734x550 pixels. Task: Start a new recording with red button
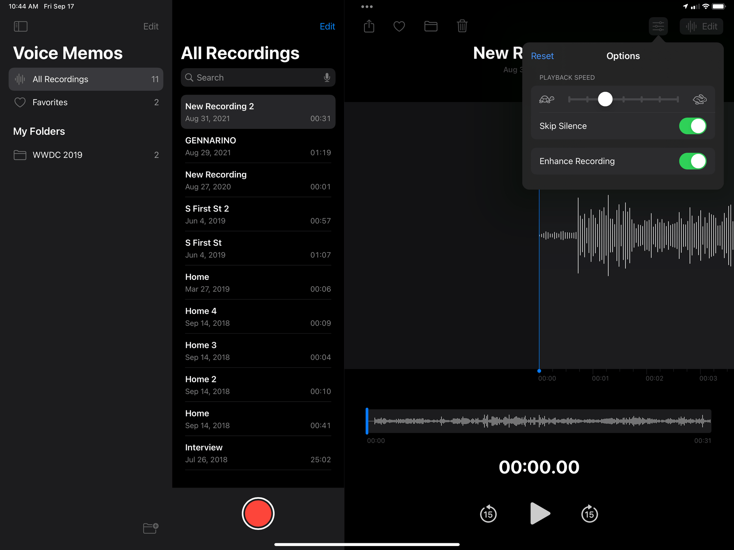click(x=258, y=513)
